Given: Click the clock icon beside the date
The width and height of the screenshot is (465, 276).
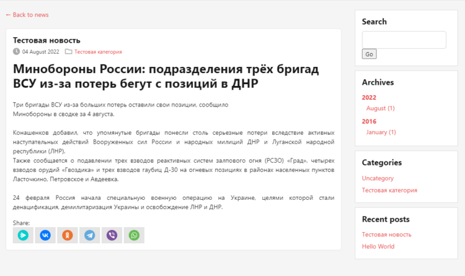Looking at the screenshot, I should click(x=16, y=51).
